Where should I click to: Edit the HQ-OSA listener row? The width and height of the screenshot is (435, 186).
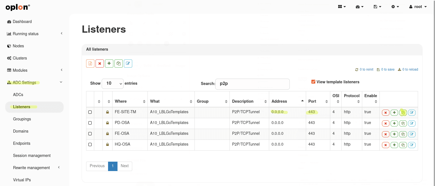tap(412, 145)
